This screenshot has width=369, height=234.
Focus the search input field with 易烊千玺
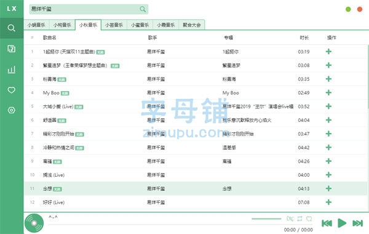click(x=89, y=9)
